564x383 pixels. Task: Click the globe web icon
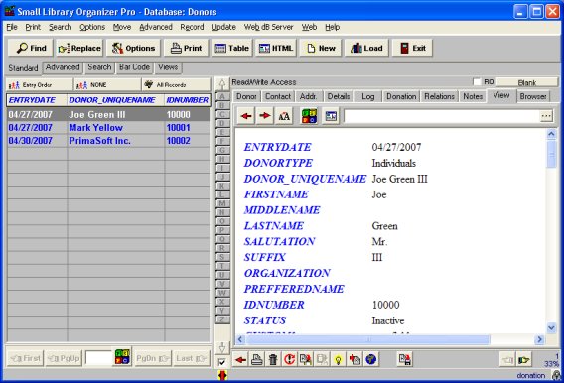pyautogui.click(x=370, y=359)
